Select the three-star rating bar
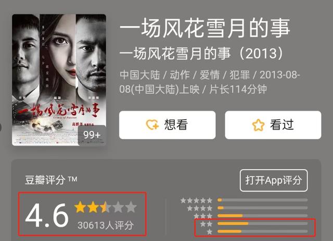333x241 pixels. (x=262, y=215)
